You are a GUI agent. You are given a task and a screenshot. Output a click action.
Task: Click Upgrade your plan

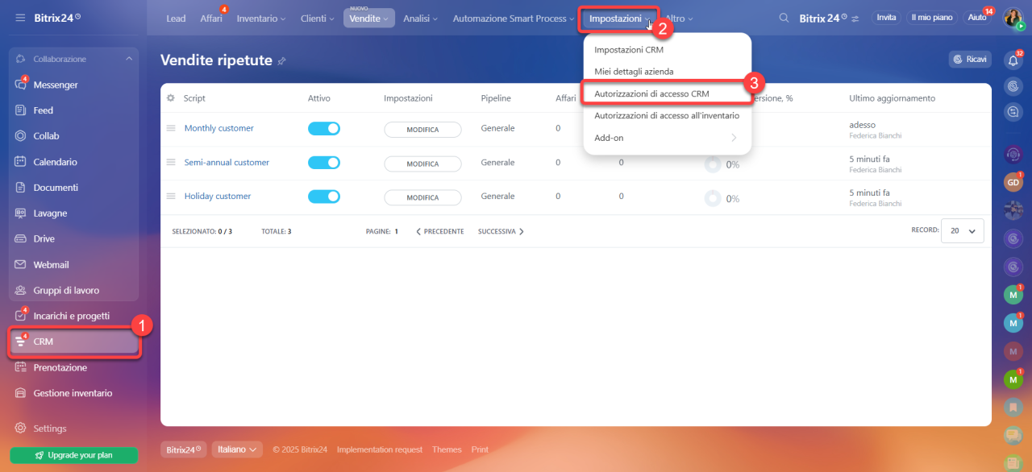tap(73, 455)
